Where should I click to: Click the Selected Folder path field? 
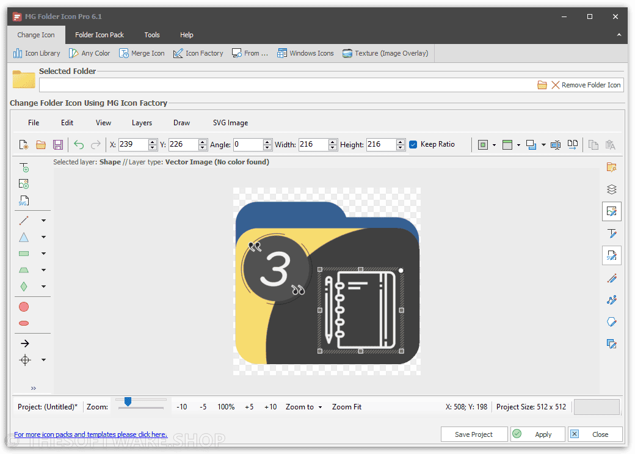(287, 85)
